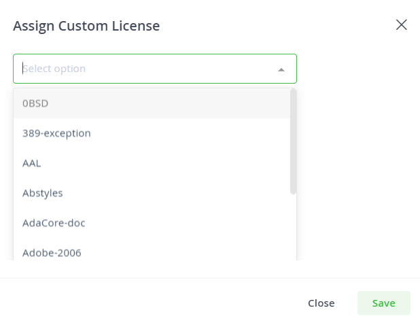420x323 pixels.
Task: Click the license list scrollbar thumb
Action: click(294, 141)
